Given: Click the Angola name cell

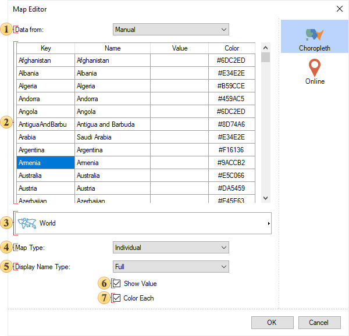Looking at the screenshot, I should click(x=113, y=112).
